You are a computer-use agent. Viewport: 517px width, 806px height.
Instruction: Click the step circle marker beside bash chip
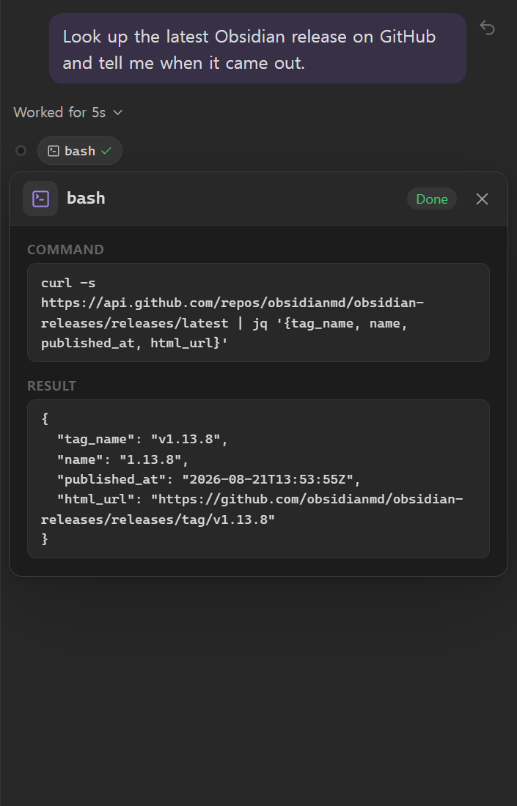point(21,151)
